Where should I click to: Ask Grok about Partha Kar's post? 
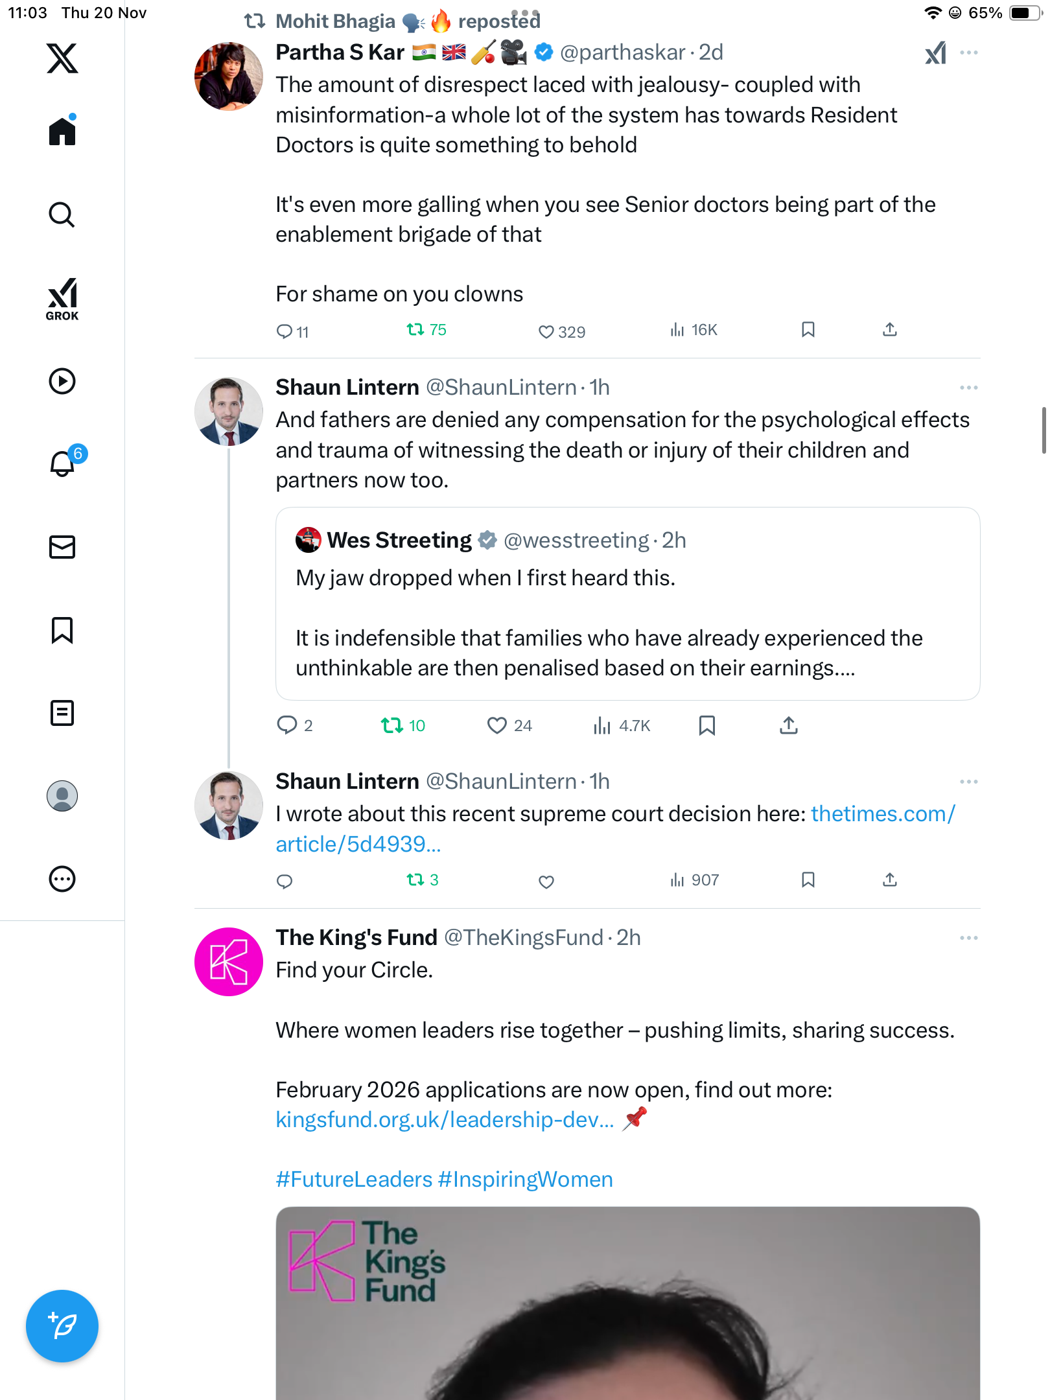935,53
